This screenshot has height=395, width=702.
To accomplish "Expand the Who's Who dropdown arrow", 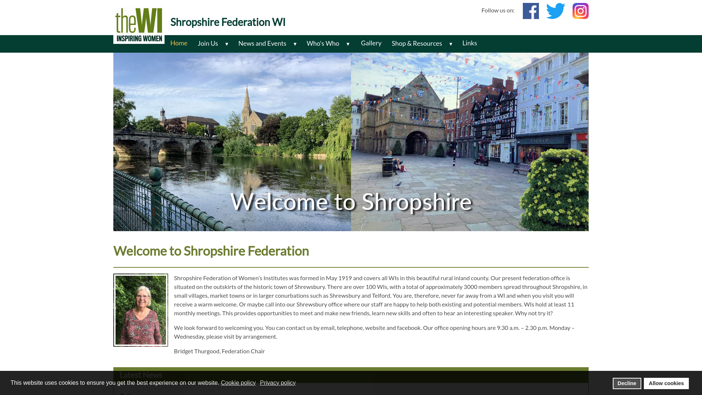I will [348, 44].
